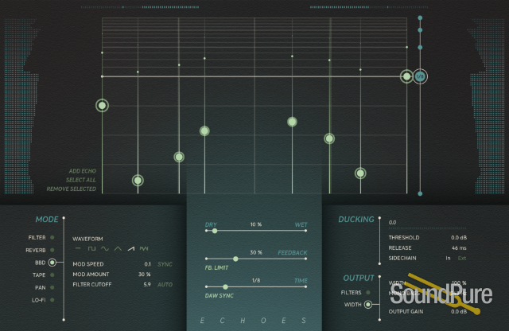
Task: Select the flat line waveform
Action: pyautogui.click(x=77, y=250)
